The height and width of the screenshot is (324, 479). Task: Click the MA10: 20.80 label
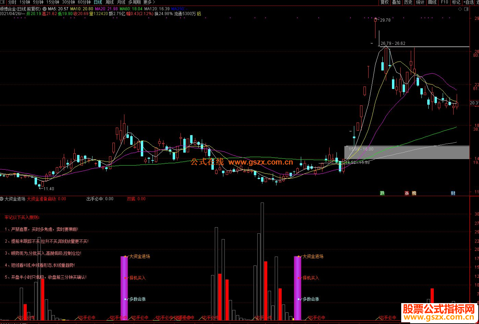pyautogui.click(x=82, y=9)
